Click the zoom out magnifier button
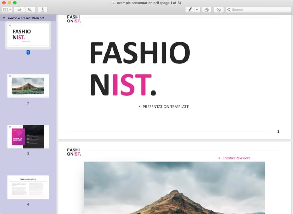The image size is (293, 214). click(20, 10)
